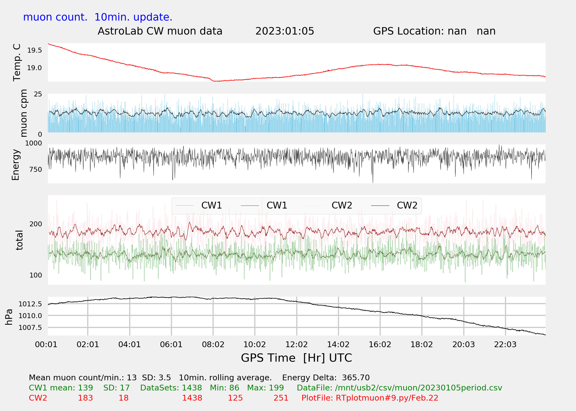Click the 12:02 time axis tick label

click(297, 344)
